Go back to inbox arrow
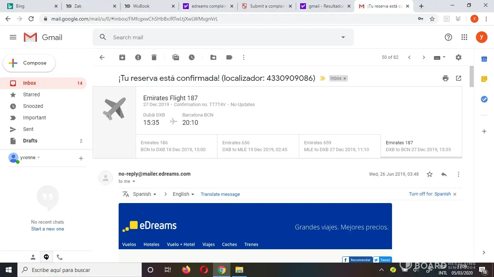Screen dimensions: 494x277 tap(102, 57)
